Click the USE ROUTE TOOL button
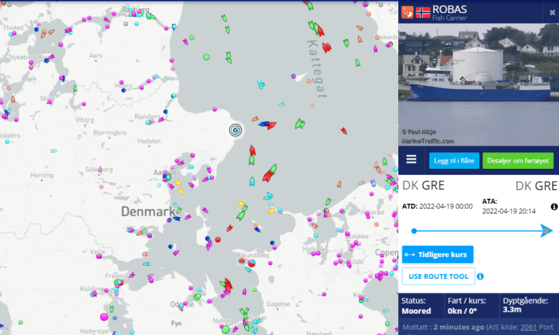 coord(438,276)
